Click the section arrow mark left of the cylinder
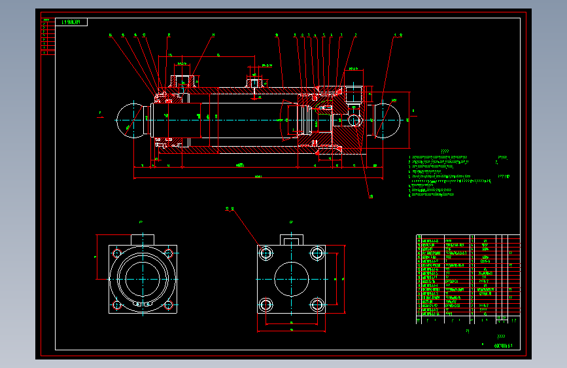 (100, 115)
